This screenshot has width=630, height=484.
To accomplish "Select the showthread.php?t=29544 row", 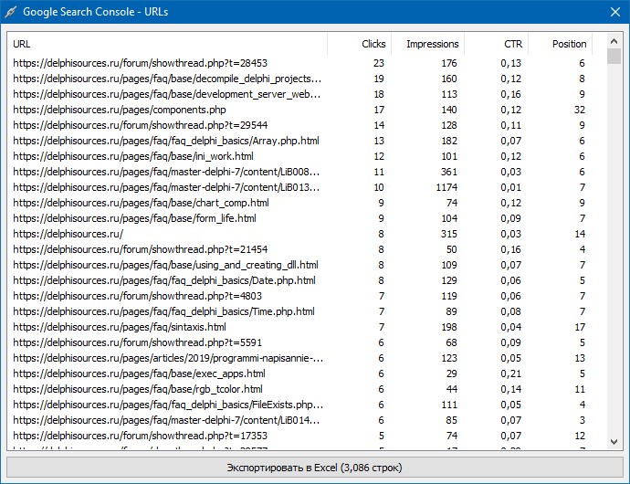I will [140, 125].
